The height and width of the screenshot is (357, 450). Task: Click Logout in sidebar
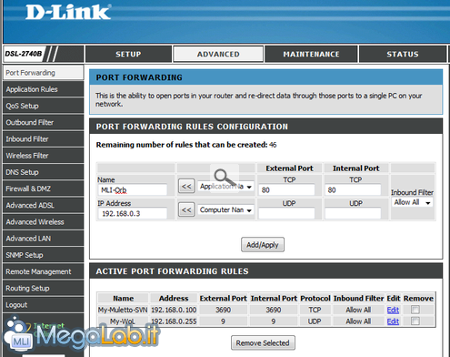[43, 304]
